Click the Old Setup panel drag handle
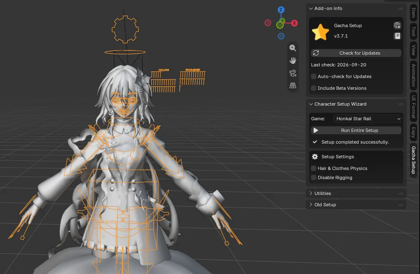 (x=401, y=205)
